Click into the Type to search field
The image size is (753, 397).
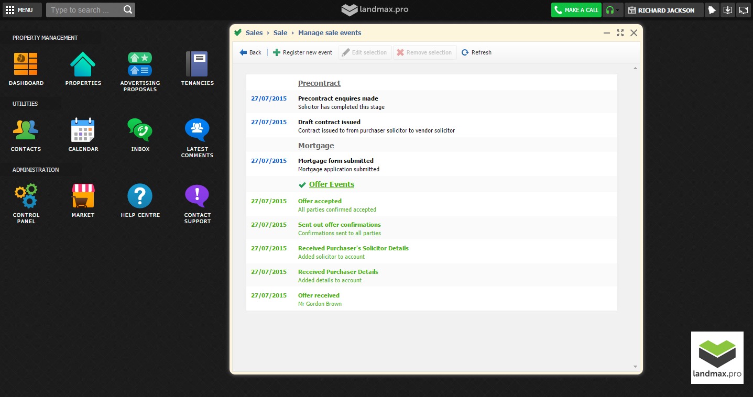pyautogui.click(x=86, y=10)
